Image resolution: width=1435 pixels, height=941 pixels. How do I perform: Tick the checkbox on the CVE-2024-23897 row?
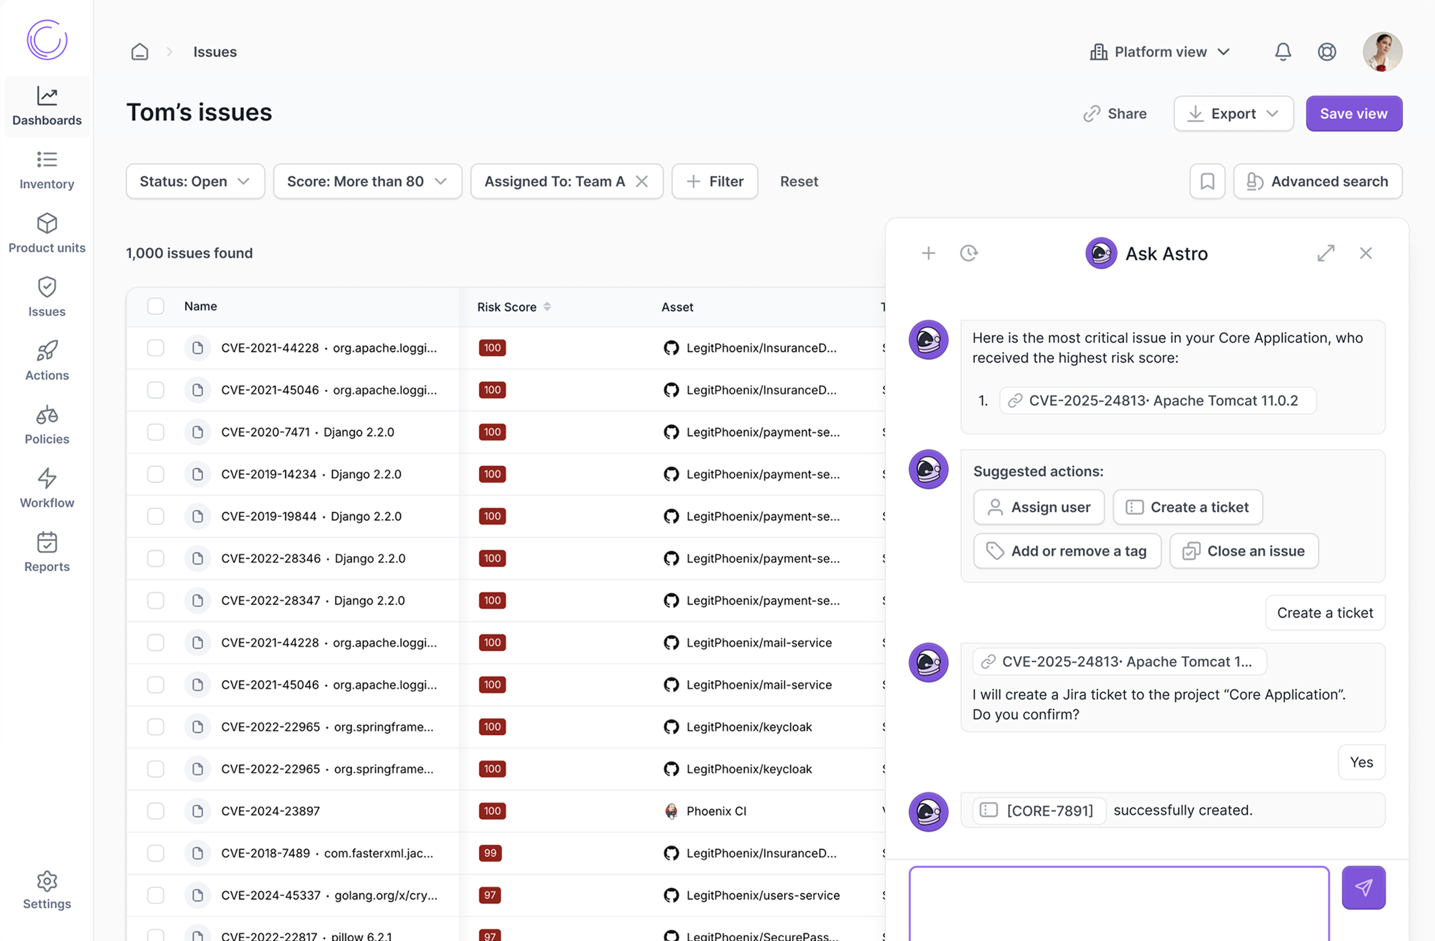(156, 811)
